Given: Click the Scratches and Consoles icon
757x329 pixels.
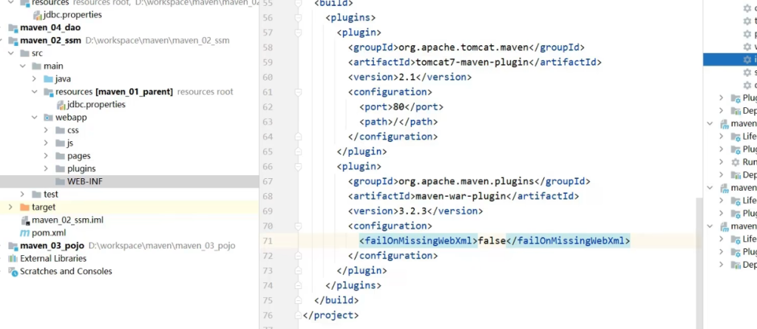Looking at the screenshot, I should click(x=13, y=271).
